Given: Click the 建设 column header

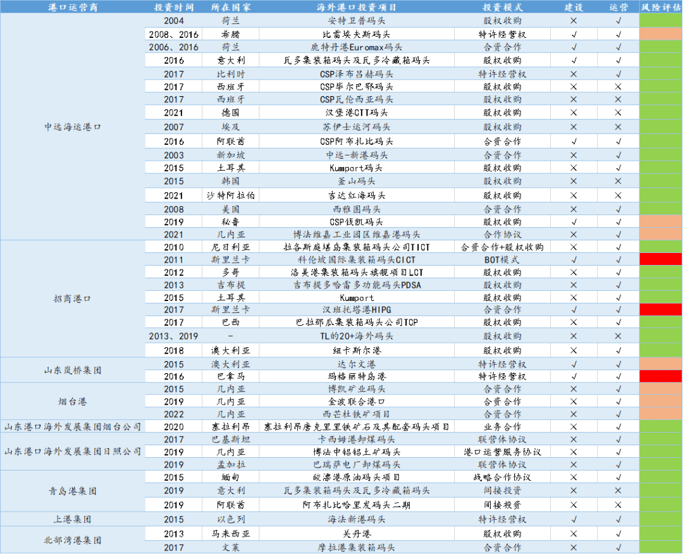Looking at the screenshot, I should point(574,7).
